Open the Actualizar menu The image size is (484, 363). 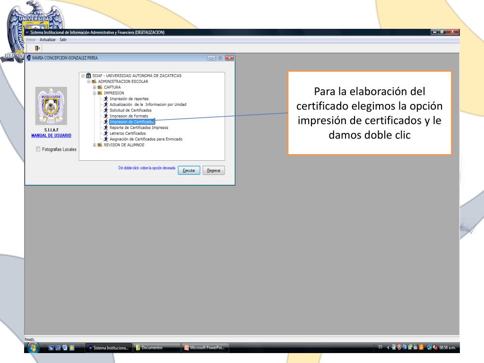coord(48,40)
